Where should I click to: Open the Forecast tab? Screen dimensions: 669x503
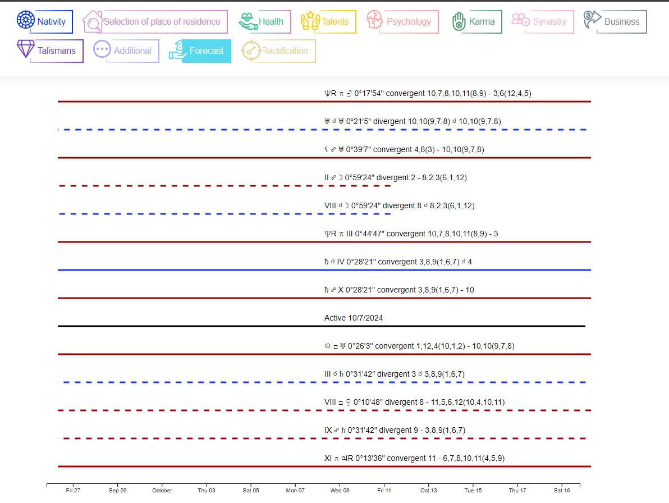(206, 51)
